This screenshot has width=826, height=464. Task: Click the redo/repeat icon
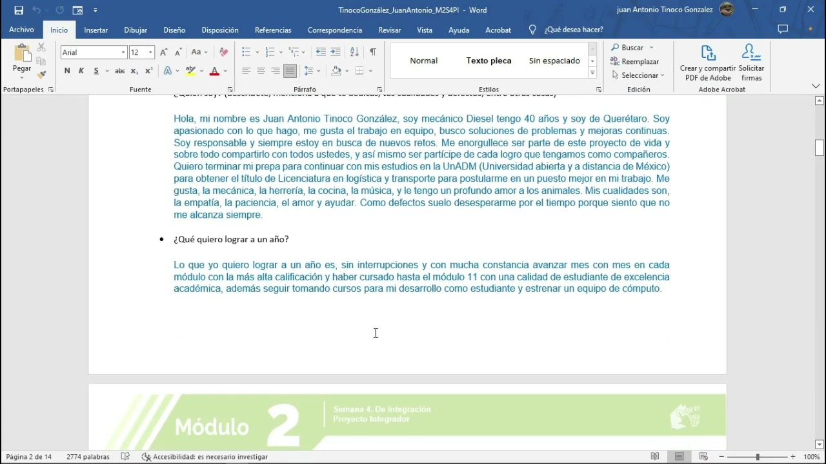coord(59,10)
